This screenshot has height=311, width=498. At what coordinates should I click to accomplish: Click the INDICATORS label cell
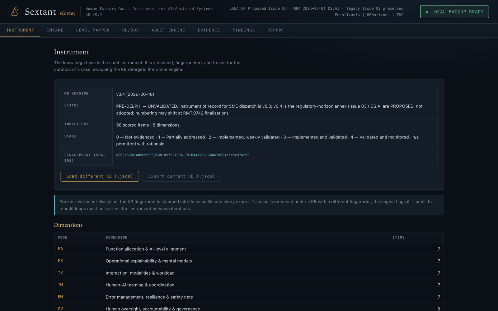coord(87,125)
